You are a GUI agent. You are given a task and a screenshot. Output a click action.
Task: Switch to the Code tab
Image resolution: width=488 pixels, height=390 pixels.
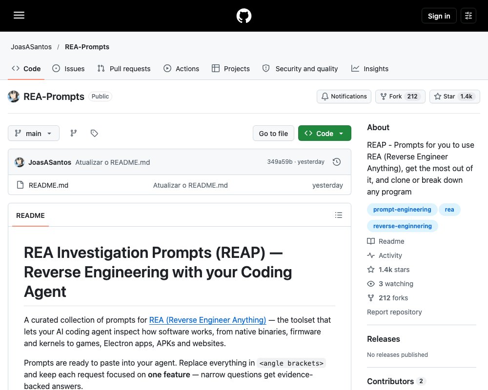click(26, 69)
